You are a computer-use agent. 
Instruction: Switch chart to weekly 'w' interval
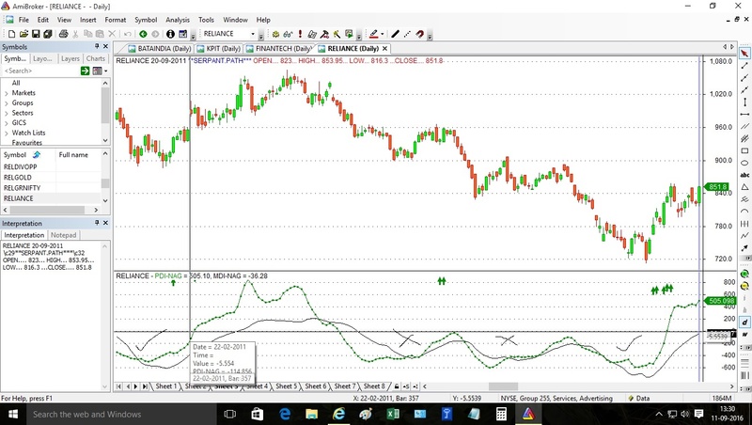744,335
